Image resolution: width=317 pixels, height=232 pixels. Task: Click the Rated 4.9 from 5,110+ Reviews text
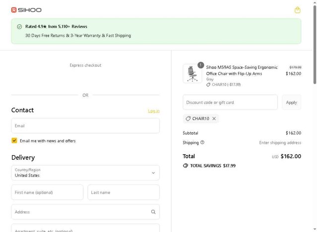[x=56, y=26]
